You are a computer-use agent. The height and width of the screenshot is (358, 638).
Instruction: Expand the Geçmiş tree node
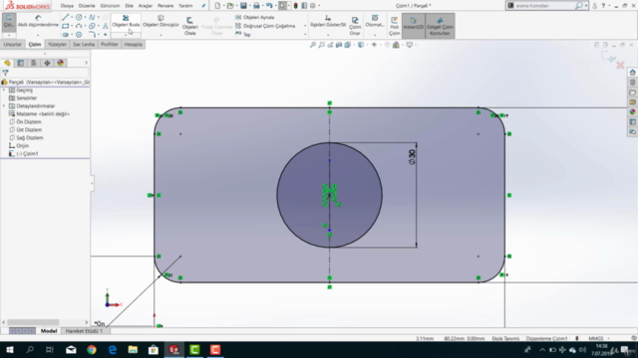coord(4,90)
